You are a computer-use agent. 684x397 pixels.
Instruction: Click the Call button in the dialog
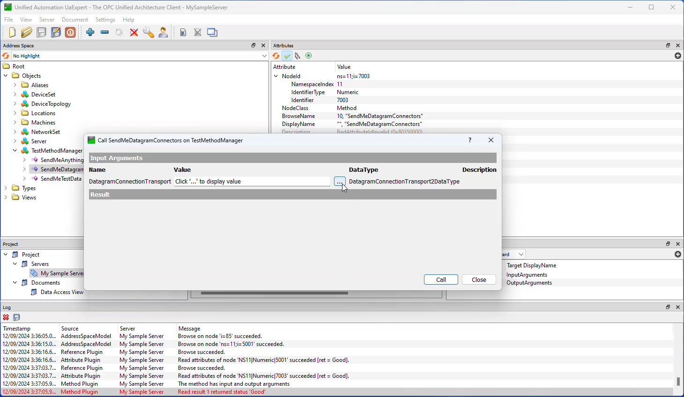[441, 279]
